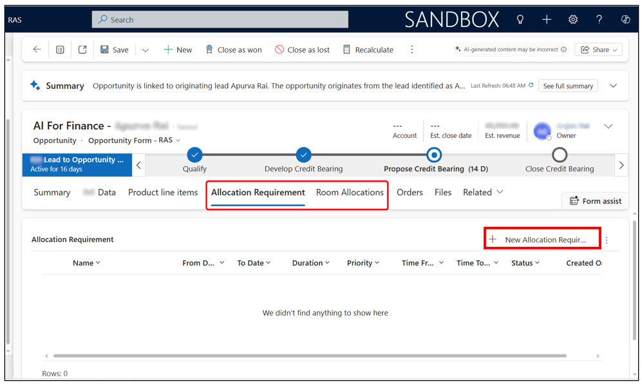Screen dimensions: 642x384
Task: Refresh the summary with refresh icon
Action: pos(531,86)
